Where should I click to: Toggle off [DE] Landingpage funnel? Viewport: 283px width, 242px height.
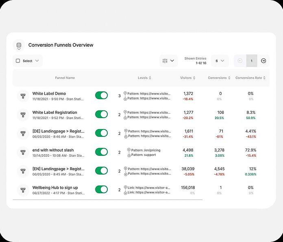pyautogui.click(x=101, y=133)
